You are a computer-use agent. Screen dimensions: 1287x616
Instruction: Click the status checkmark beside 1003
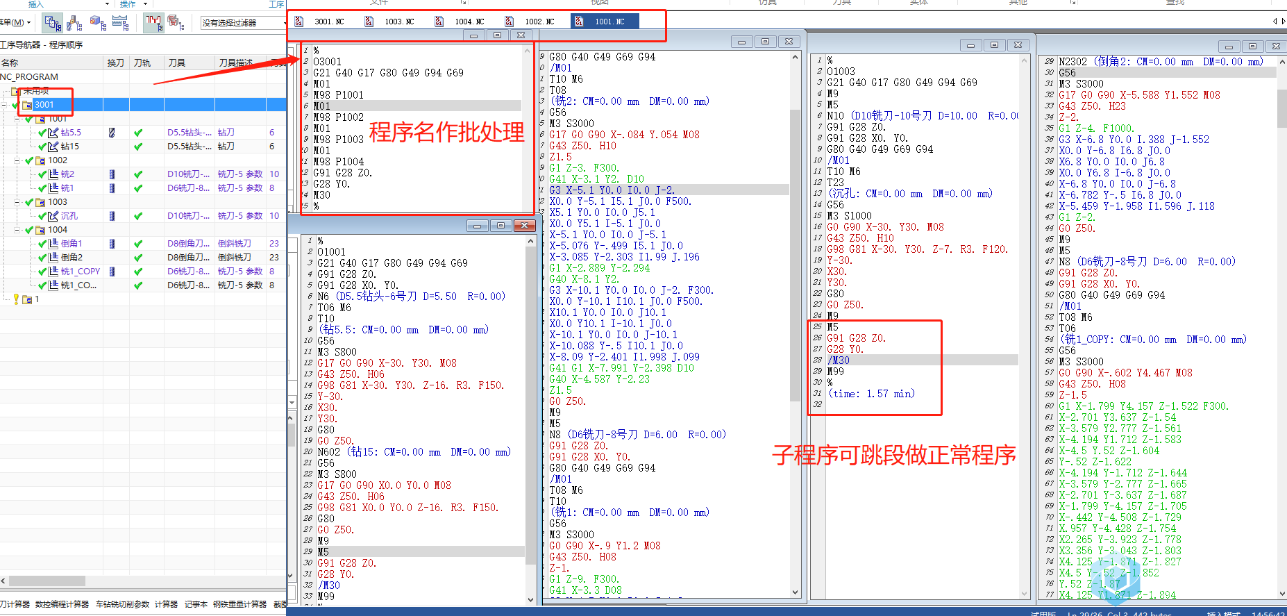(29, 202)
